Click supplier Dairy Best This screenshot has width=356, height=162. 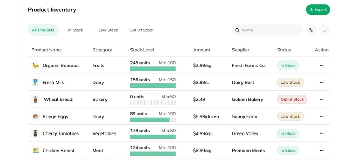(243, 82)
